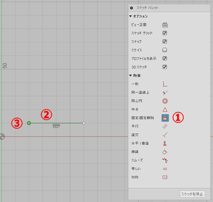Click the 固定/固定解除 lock icon
The width and height of the screenshot is (213, 202).
click(165, 118)
